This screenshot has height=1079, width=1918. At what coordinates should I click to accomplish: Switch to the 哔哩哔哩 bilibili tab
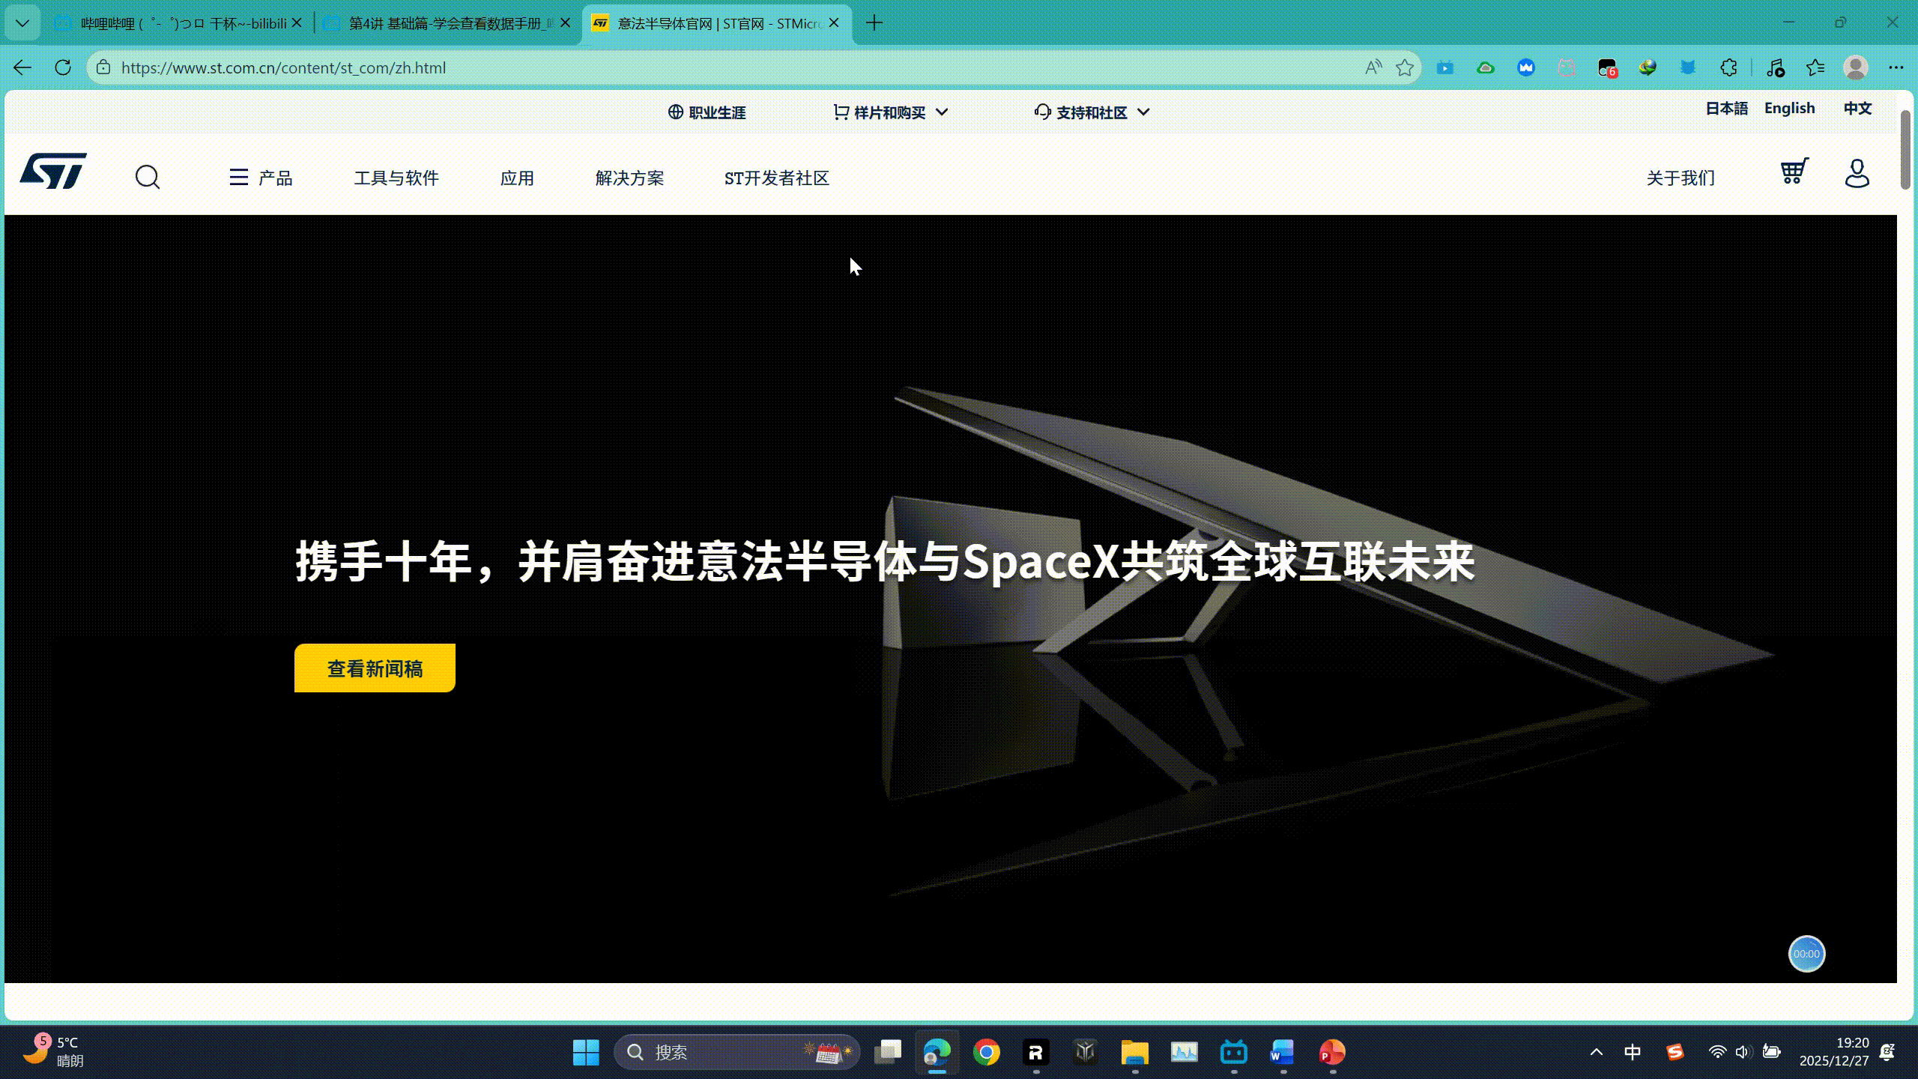pos(178,23)
